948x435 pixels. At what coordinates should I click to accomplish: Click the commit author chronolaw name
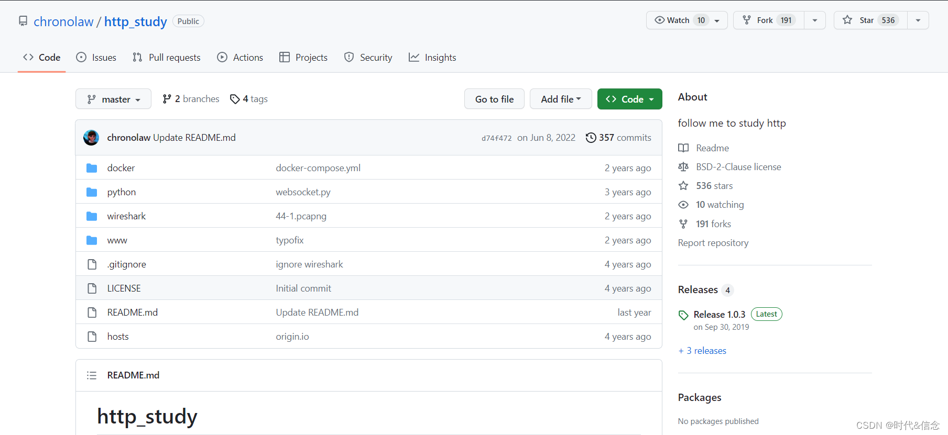click(x=129, y=138)
